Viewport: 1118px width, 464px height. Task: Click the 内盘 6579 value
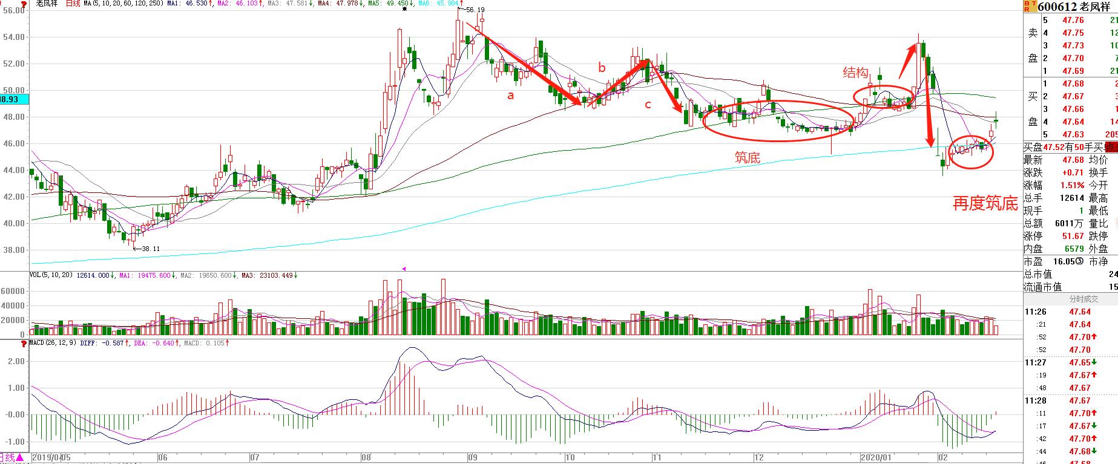pos(1074,249)
